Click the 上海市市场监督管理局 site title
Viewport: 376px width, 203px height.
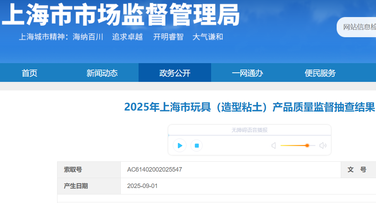pyautogui.click(x=120, y=14)
